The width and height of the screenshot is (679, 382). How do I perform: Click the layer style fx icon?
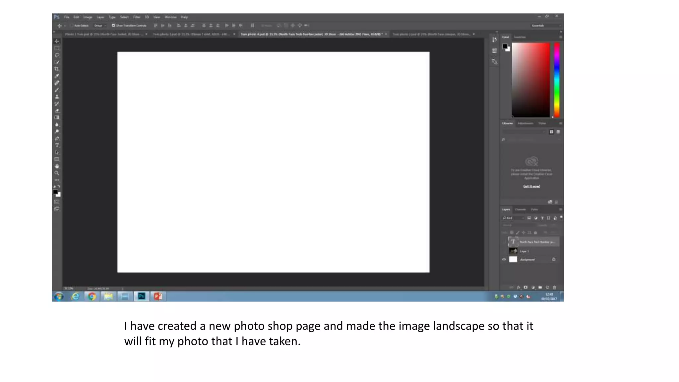519,287
